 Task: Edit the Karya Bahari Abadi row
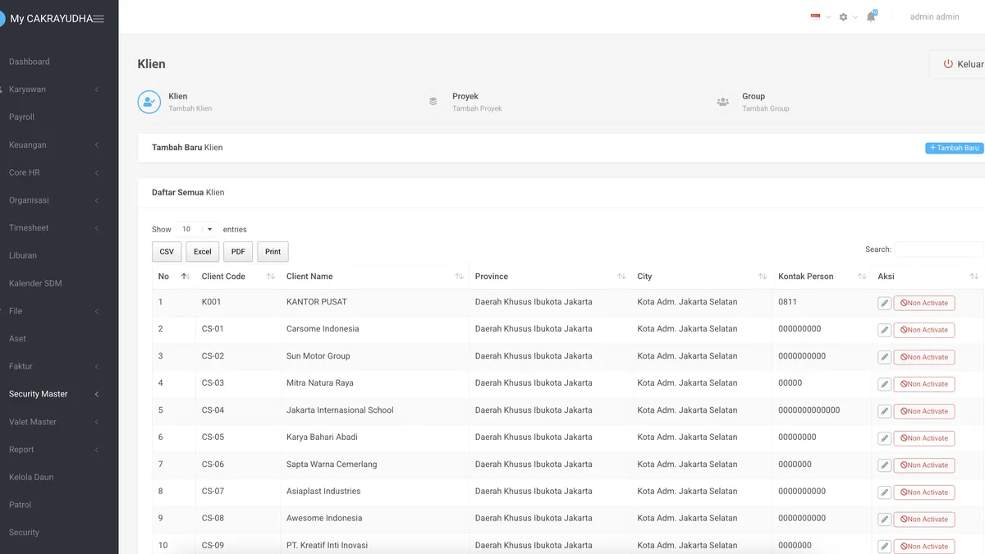coord(884,438)
